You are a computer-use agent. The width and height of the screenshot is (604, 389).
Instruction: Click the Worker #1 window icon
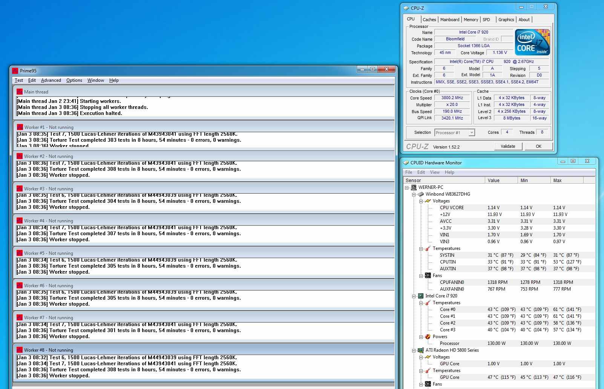click(x=20, y=127)
